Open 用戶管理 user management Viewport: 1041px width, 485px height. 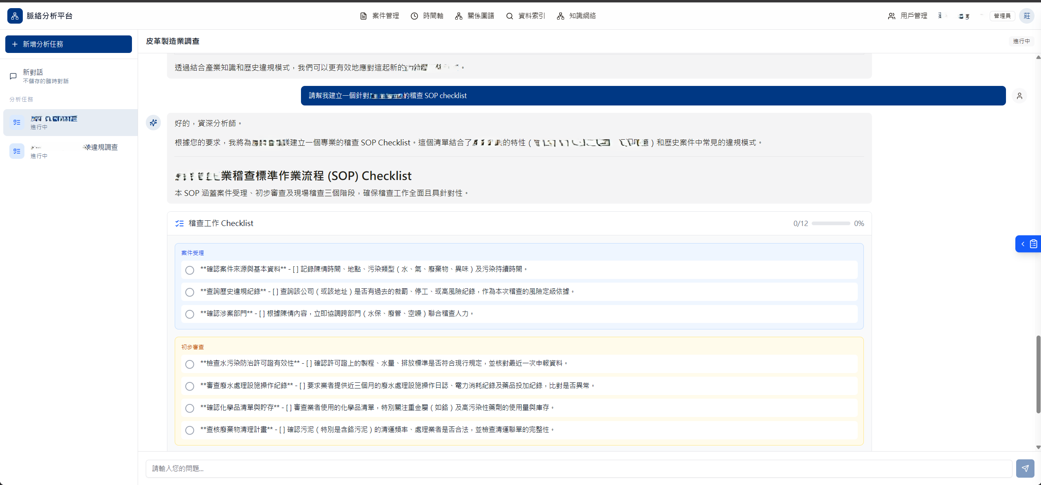tap(908, 16)
